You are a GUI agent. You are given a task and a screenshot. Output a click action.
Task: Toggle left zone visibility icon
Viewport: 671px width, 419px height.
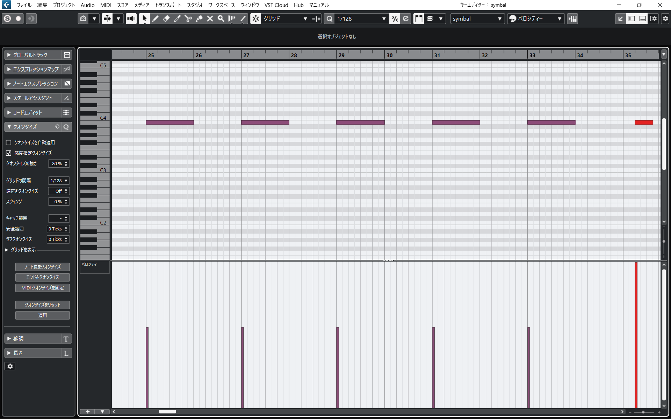point(632,19)
